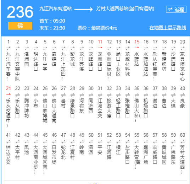Select stop 乐从路口

click(18, 108)
